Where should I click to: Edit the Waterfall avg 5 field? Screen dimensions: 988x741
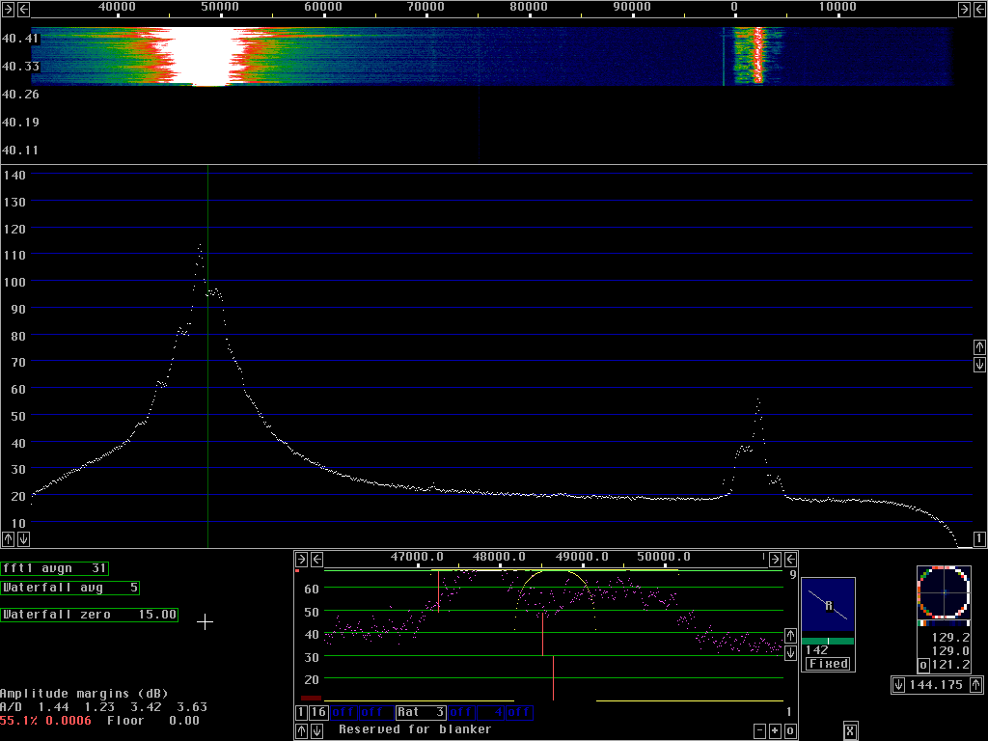coord(69,588)
